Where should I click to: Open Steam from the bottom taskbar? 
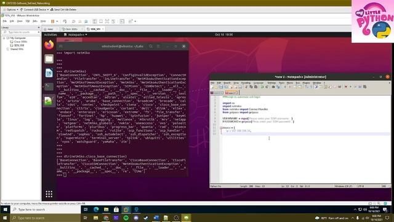146,218
